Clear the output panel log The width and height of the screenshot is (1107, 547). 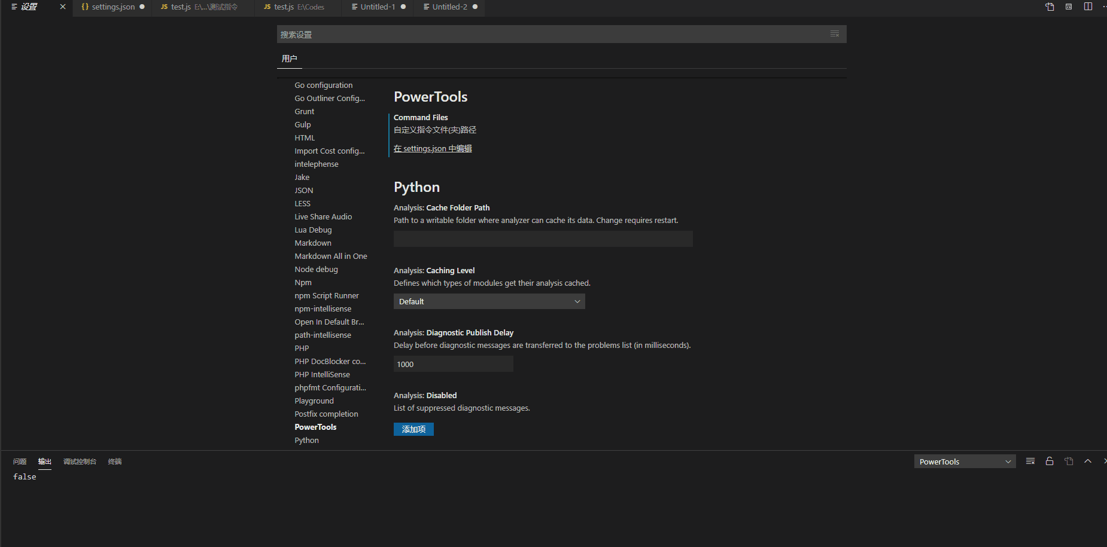coord(1030,462)
